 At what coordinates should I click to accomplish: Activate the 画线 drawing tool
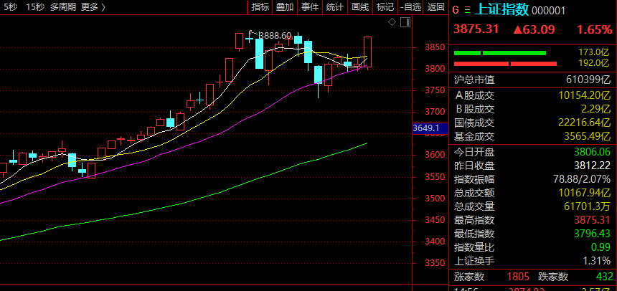pyautogui.click(x=359, y=7)
